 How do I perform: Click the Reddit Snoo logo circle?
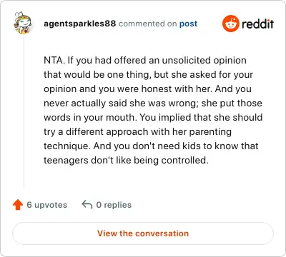(x=230, y=24)
